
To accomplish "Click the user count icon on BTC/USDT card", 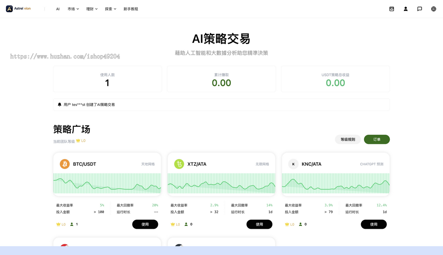I will [x=72, y=224].
